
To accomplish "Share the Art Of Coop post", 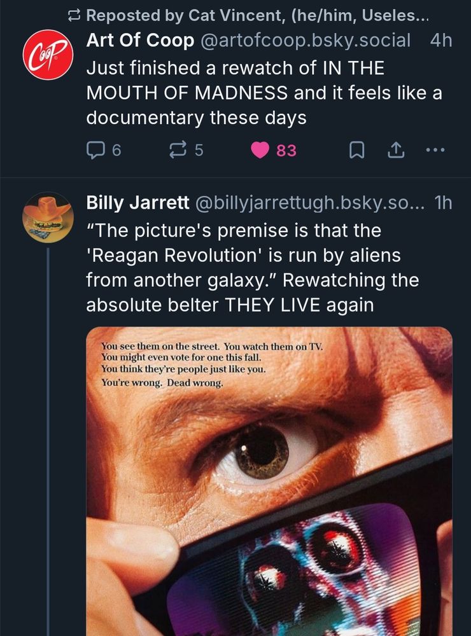I will click(x=395, y=150).
